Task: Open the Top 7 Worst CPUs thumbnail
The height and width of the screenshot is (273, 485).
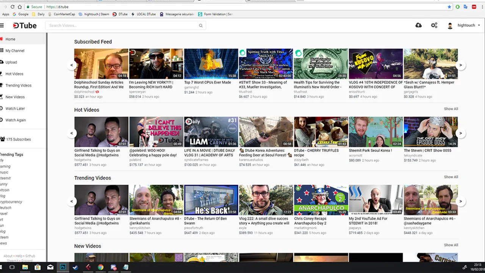Action: [x=211, y=64]
